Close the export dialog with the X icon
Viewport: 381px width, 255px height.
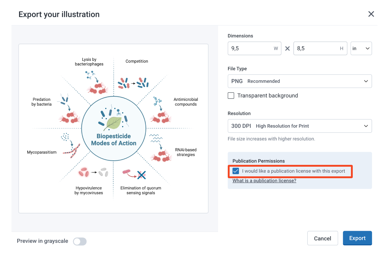click(x=371, y=14)
